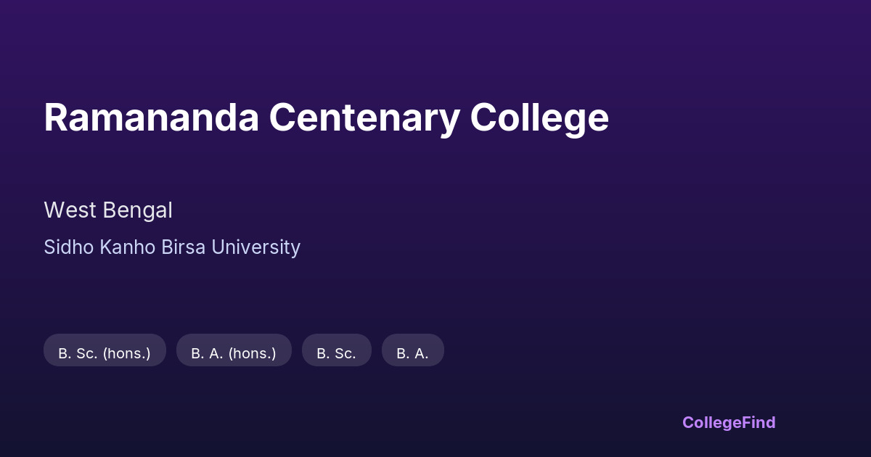The width and height of the screenshot is (871, 457).
Task: Click the word University in the affiliation line
Action: click(255, 247)
